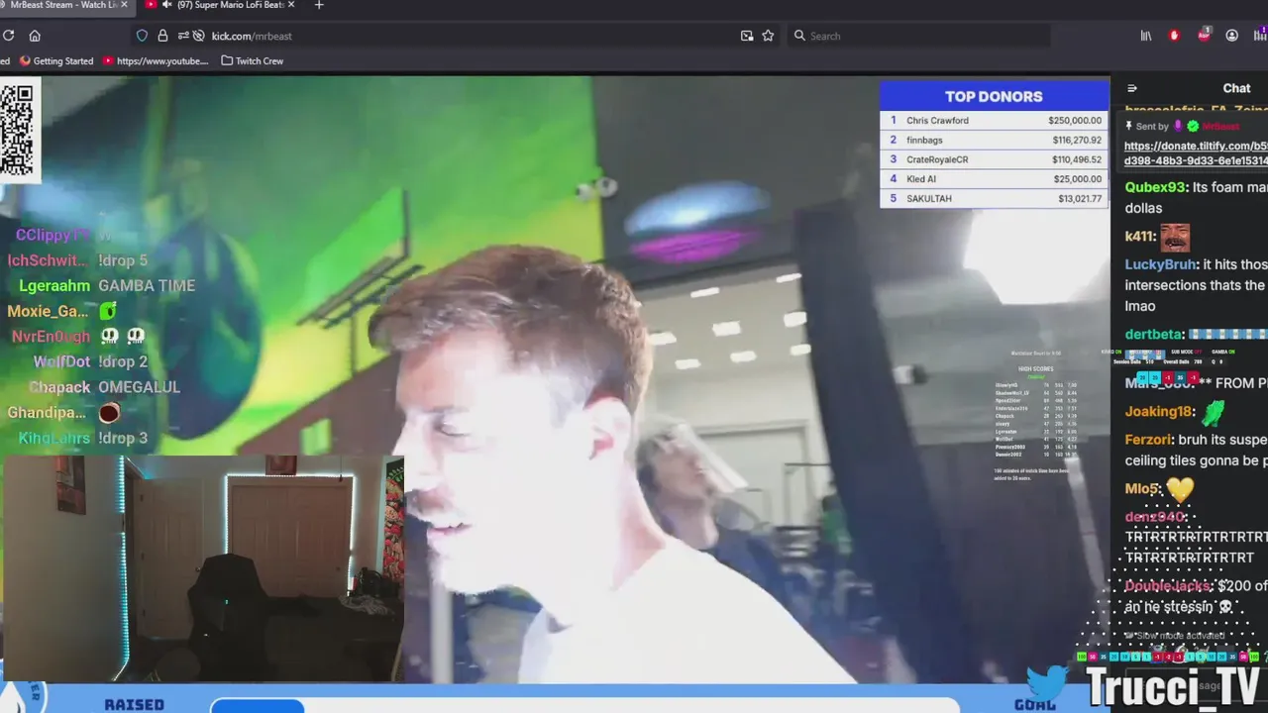Screen dimensions: 1268x713
Task: Click the SAKULTAH donor row
Action: pyautogui.click(x=994, y=198)
